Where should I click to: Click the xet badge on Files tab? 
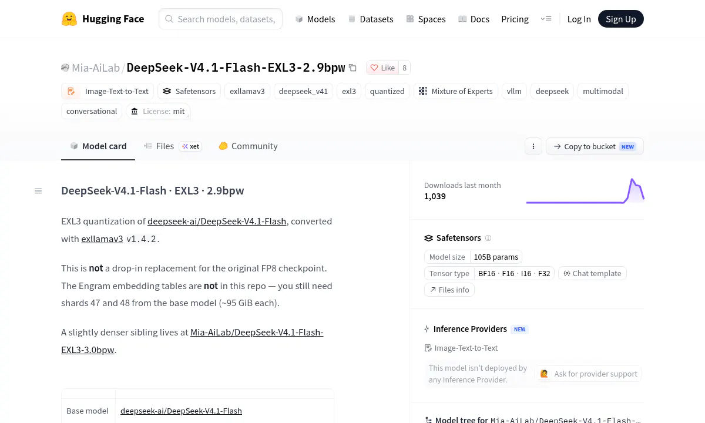(x=191, y=146)
